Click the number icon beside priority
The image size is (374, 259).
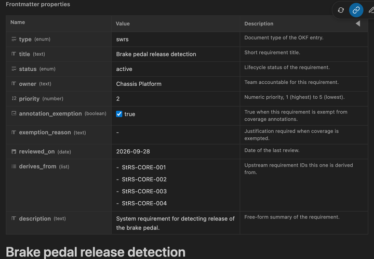[14, 98]
